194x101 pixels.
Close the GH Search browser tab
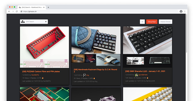(x=44, y=7)
